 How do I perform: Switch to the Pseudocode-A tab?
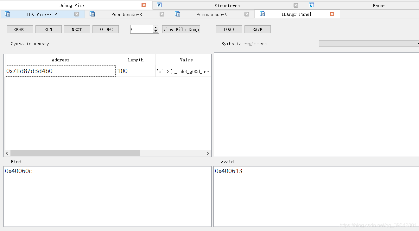point(212,14)
